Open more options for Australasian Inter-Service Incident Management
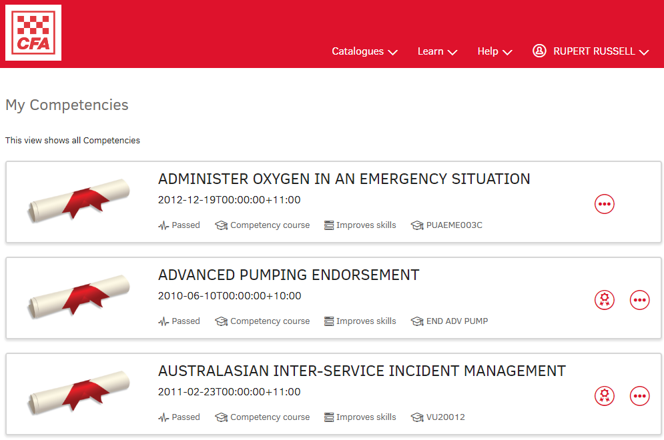664x440 pixels. 639,396
